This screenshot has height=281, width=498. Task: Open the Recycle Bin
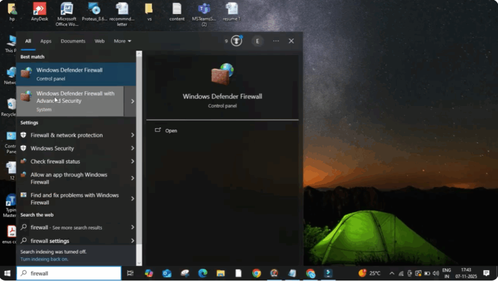coord(11,104)
